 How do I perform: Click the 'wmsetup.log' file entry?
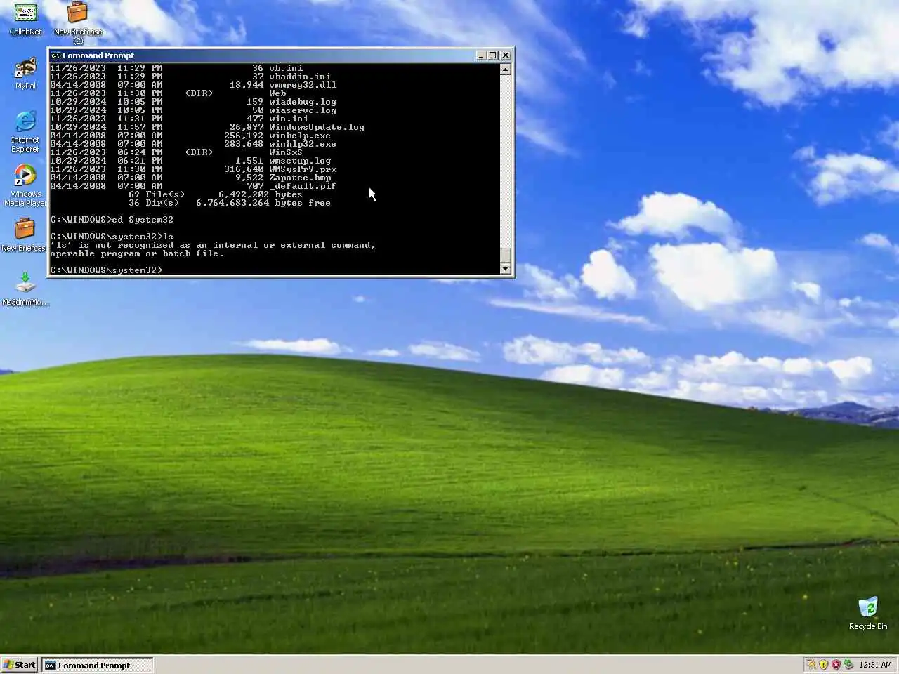[300, 161]
